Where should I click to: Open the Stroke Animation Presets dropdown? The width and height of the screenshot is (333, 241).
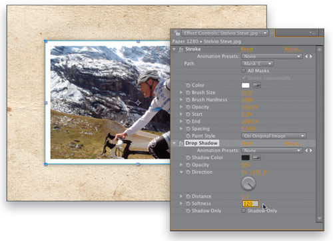(272, 57)
